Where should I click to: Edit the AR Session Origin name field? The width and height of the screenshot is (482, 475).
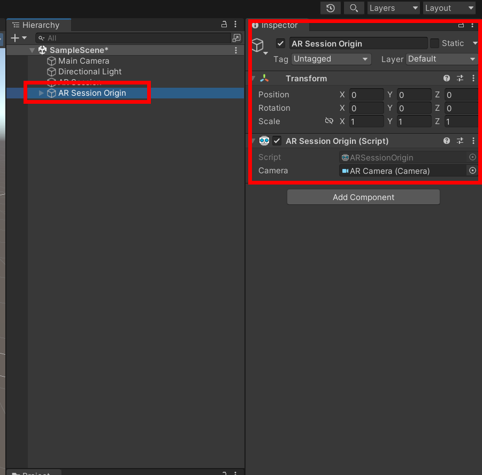coord(358,43)
